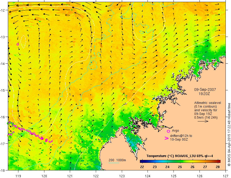
Task: Click the 'drifters@12h to' legend text
Action: tap(181, 136)
